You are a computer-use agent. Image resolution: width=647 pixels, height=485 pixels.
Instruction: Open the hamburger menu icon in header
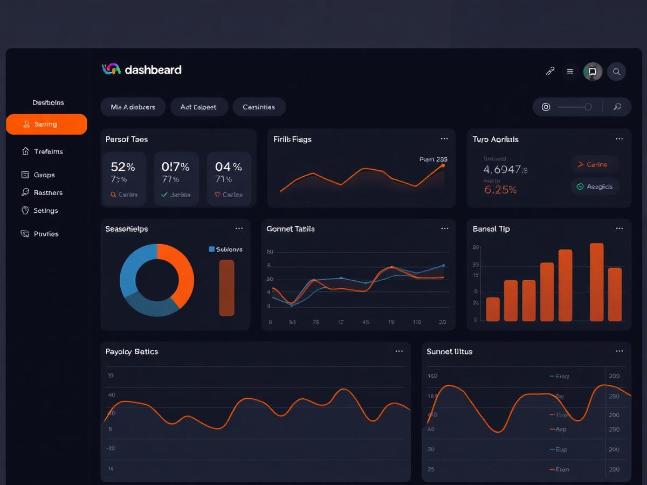tap(570, 71)
